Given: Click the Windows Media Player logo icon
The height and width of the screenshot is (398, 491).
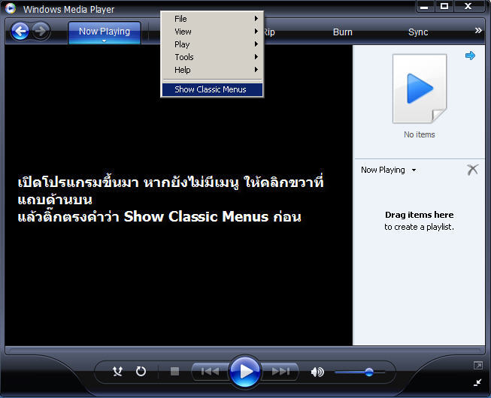Looking at the screenshot, I should point(11,8).
